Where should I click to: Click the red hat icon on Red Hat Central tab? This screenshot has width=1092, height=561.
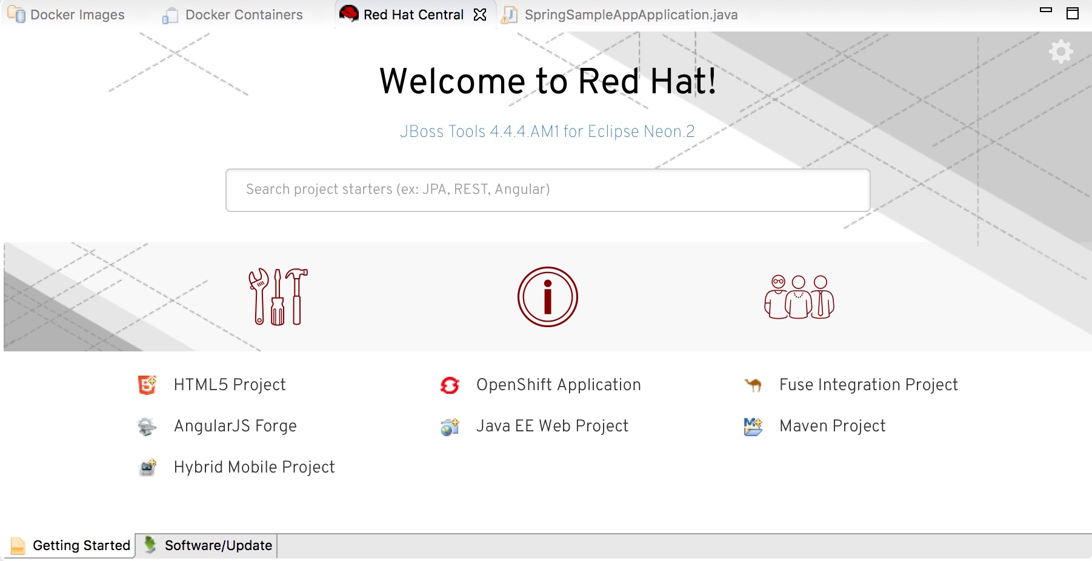[348, 13]
